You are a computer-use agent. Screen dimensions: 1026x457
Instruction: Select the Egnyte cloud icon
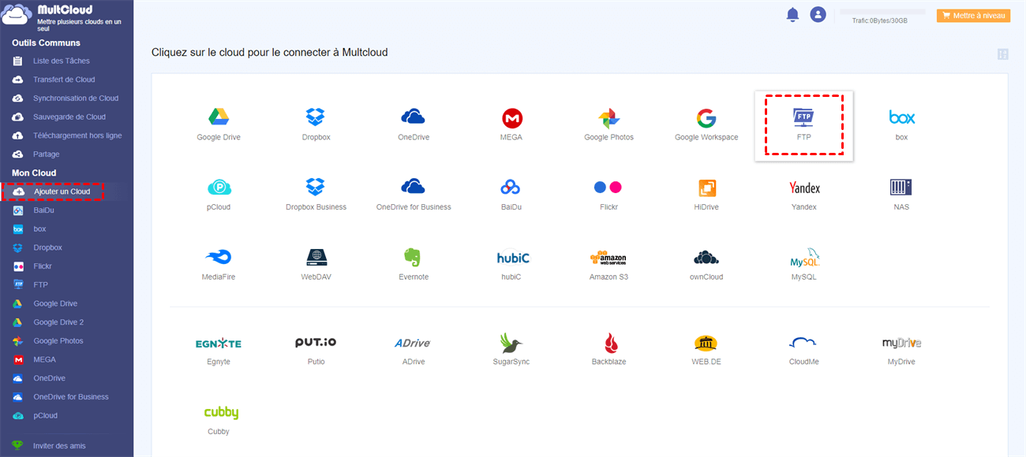point(219,344)
